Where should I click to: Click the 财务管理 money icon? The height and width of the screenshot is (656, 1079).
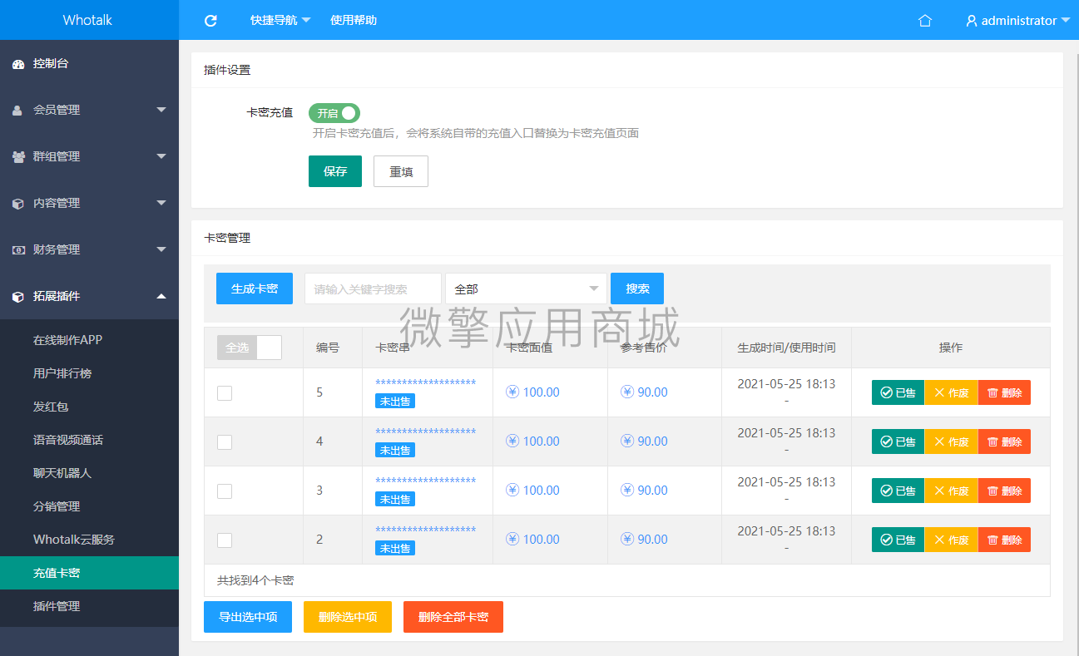[18, 249]
